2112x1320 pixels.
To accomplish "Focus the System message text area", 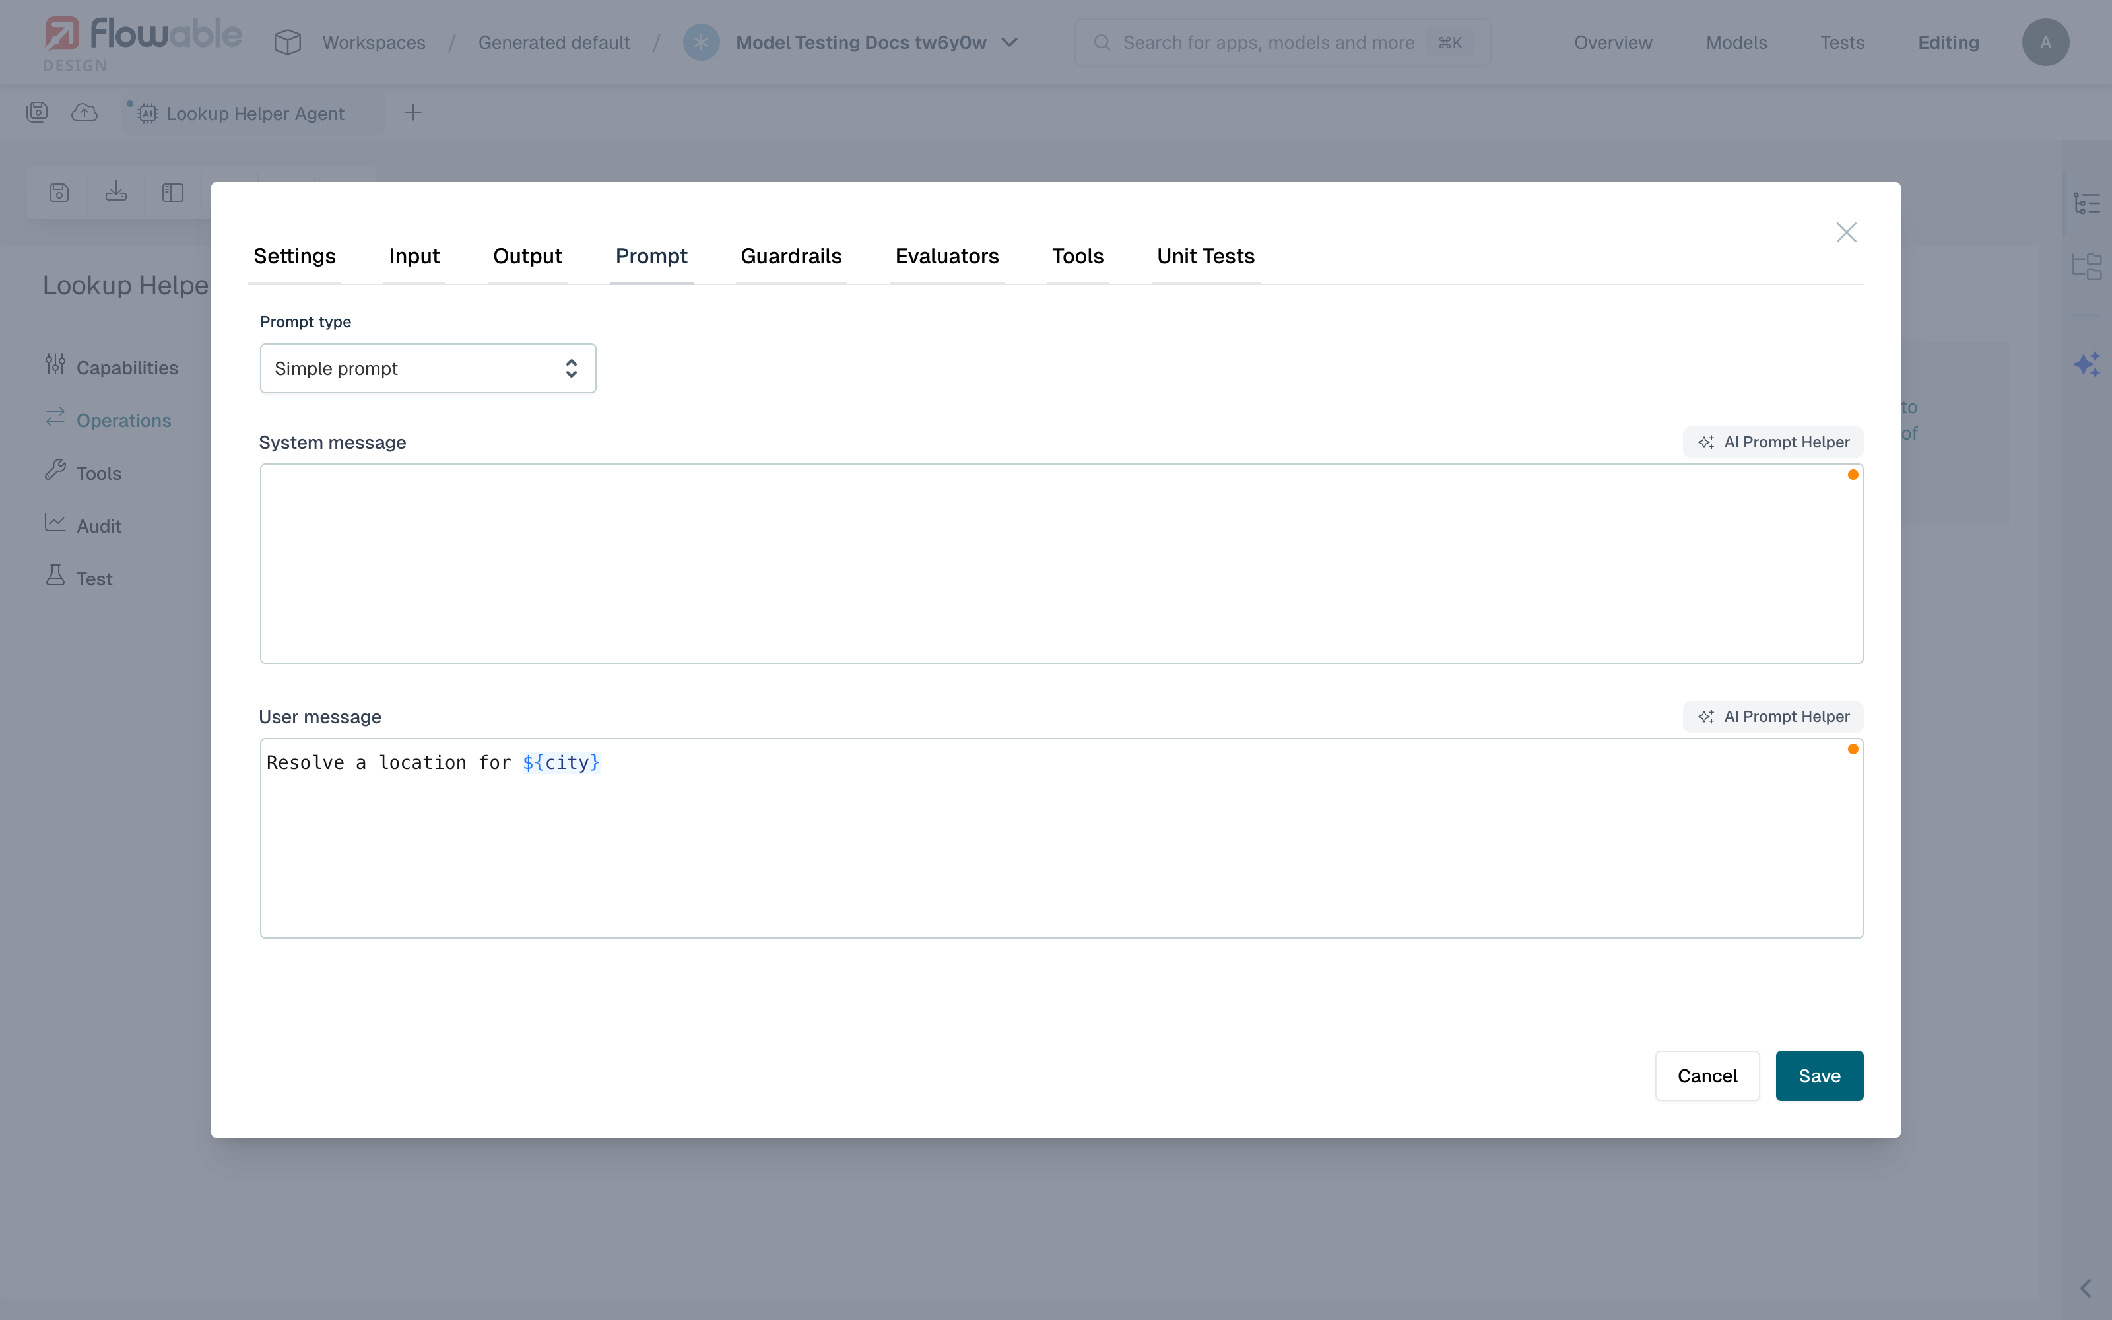I will pyautogui.click(x=1061, y=563).
